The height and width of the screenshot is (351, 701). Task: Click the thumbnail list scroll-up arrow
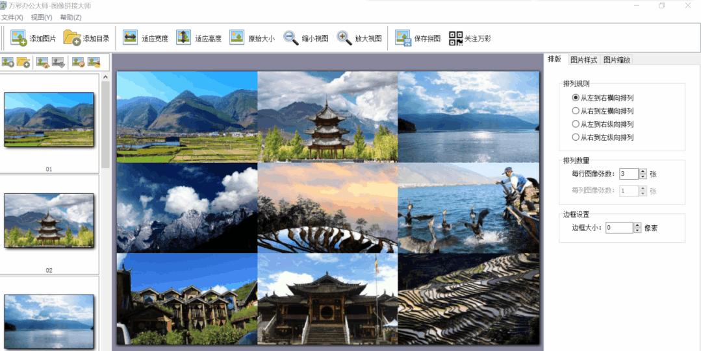click(x=105, y=77)
